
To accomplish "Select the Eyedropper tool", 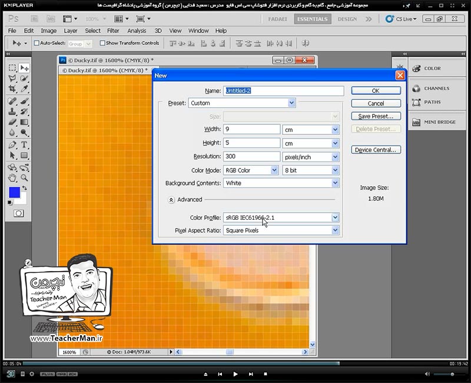I will (24, 89).
